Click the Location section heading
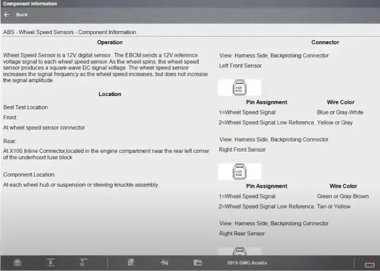Image resolution: width=380 pixels, height=271 pixels. [110, 94]
